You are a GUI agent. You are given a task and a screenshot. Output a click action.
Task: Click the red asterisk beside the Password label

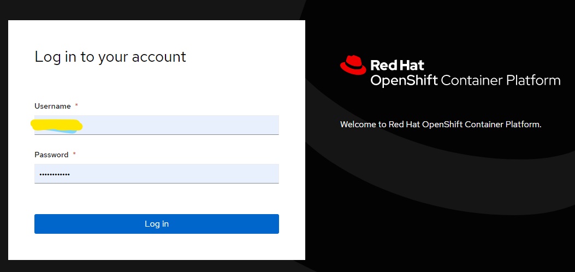click(x=74, y=155)
